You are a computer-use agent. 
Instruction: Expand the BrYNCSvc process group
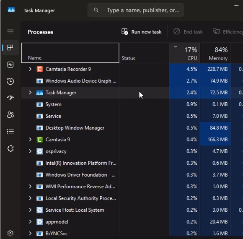30,233
